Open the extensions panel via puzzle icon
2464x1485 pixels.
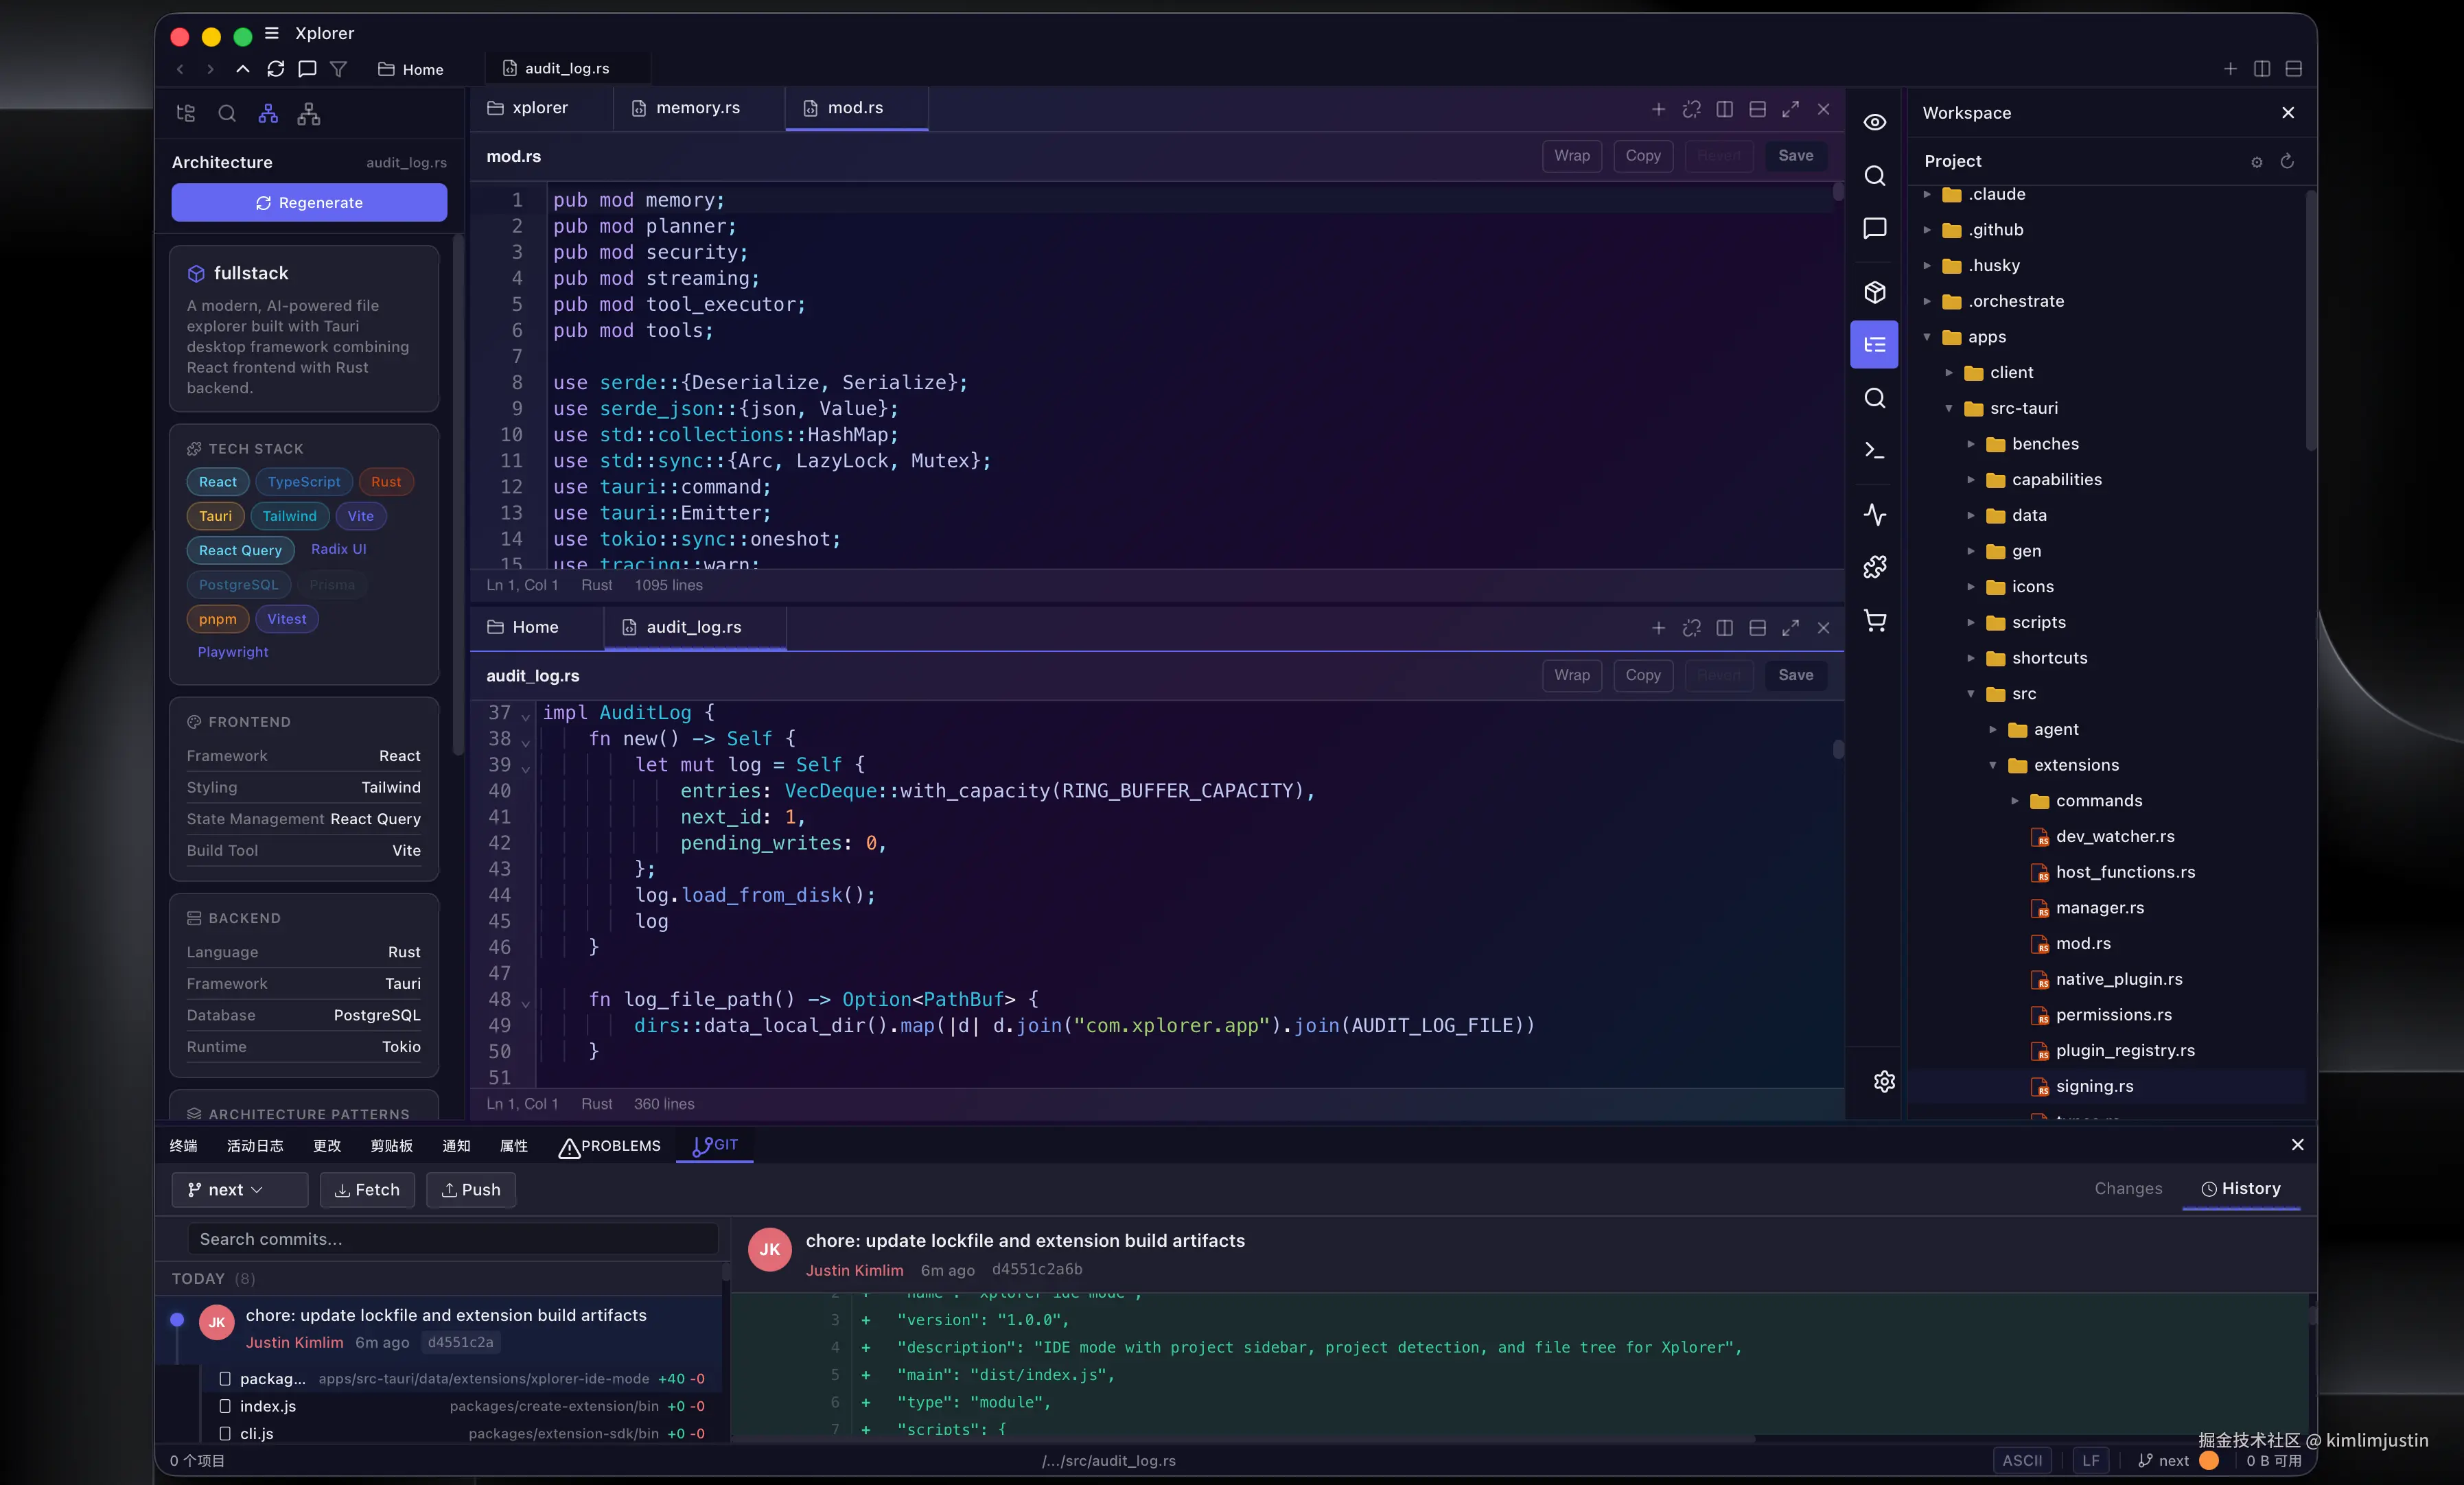[x=1874, y=566]
